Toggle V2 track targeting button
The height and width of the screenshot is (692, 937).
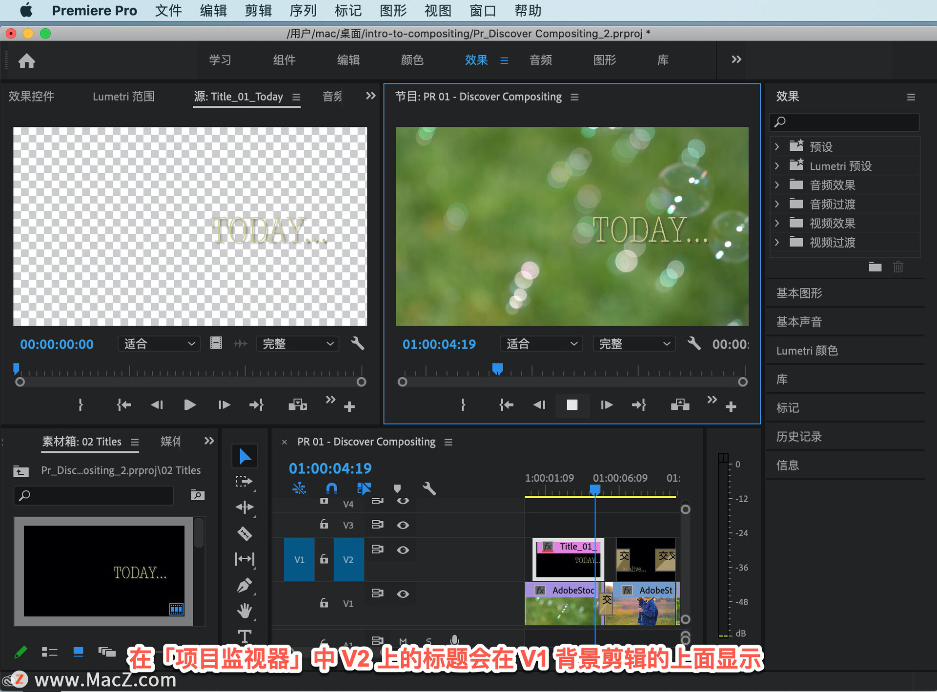[x=348, y=559]
